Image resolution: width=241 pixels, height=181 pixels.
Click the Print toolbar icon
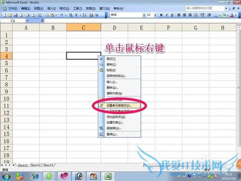27,15
